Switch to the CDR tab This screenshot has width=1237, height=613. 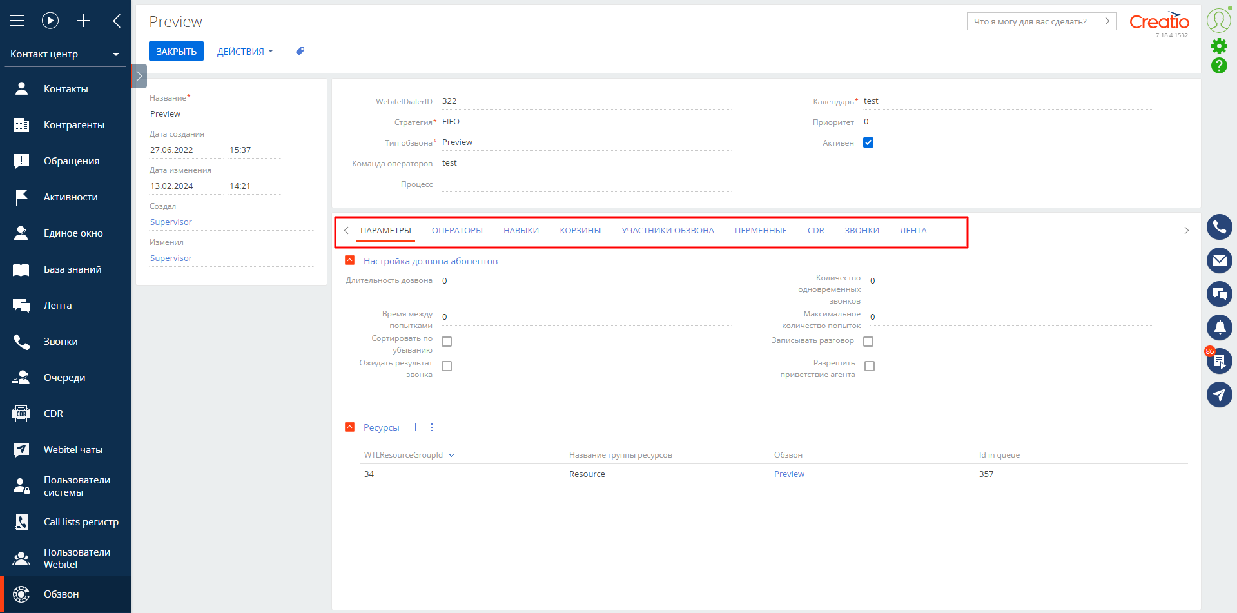click(x=815, y=231)
